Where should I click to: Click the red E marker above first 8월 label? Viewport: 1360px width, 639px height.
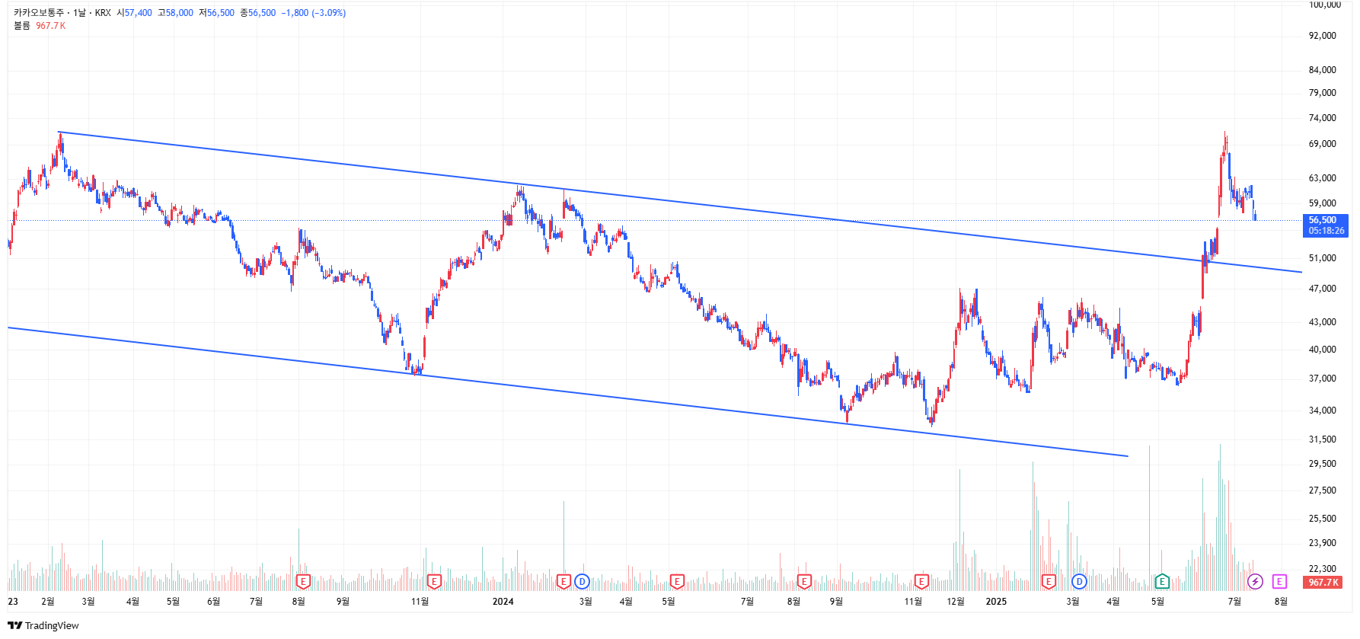303,582
